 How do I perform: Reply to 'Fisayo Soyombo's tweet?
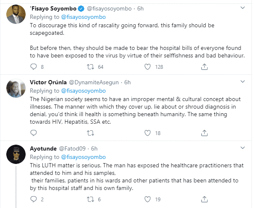click(35, 66)
